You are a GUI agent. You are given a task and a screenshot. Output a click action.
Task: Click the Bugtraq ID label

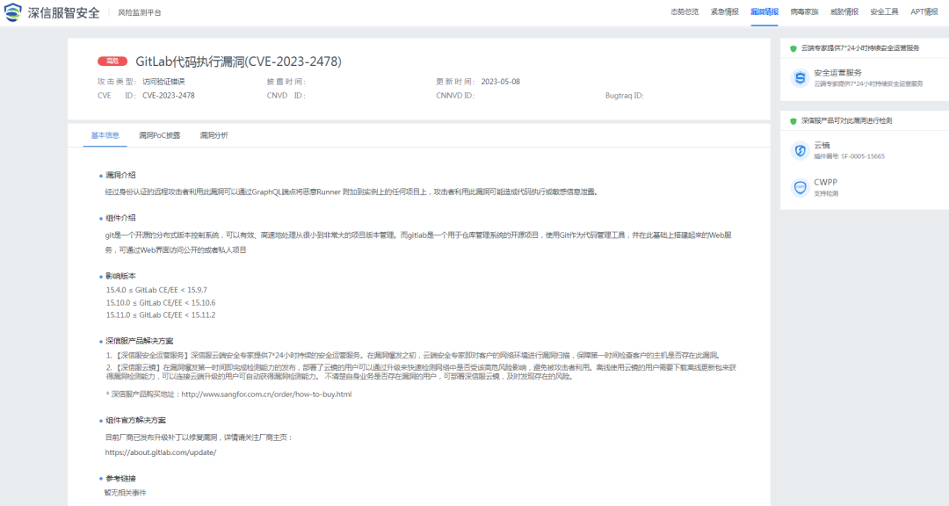[x=624, y=96]
